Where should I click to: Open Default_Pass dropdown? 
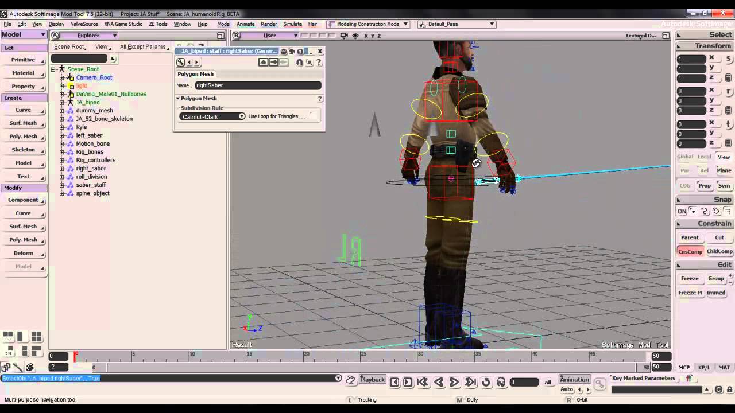(x=457, y=24)
